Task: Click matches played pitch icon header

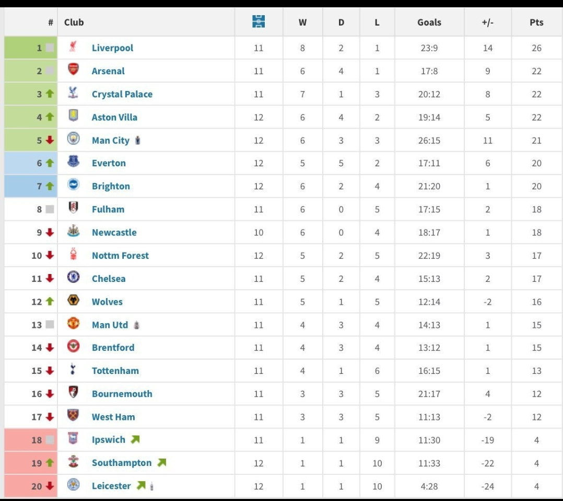Action: [259, 22]
